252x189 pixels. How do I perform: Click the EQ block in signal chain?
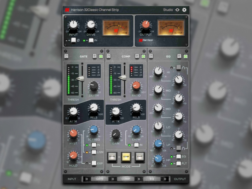pos(152,179)
